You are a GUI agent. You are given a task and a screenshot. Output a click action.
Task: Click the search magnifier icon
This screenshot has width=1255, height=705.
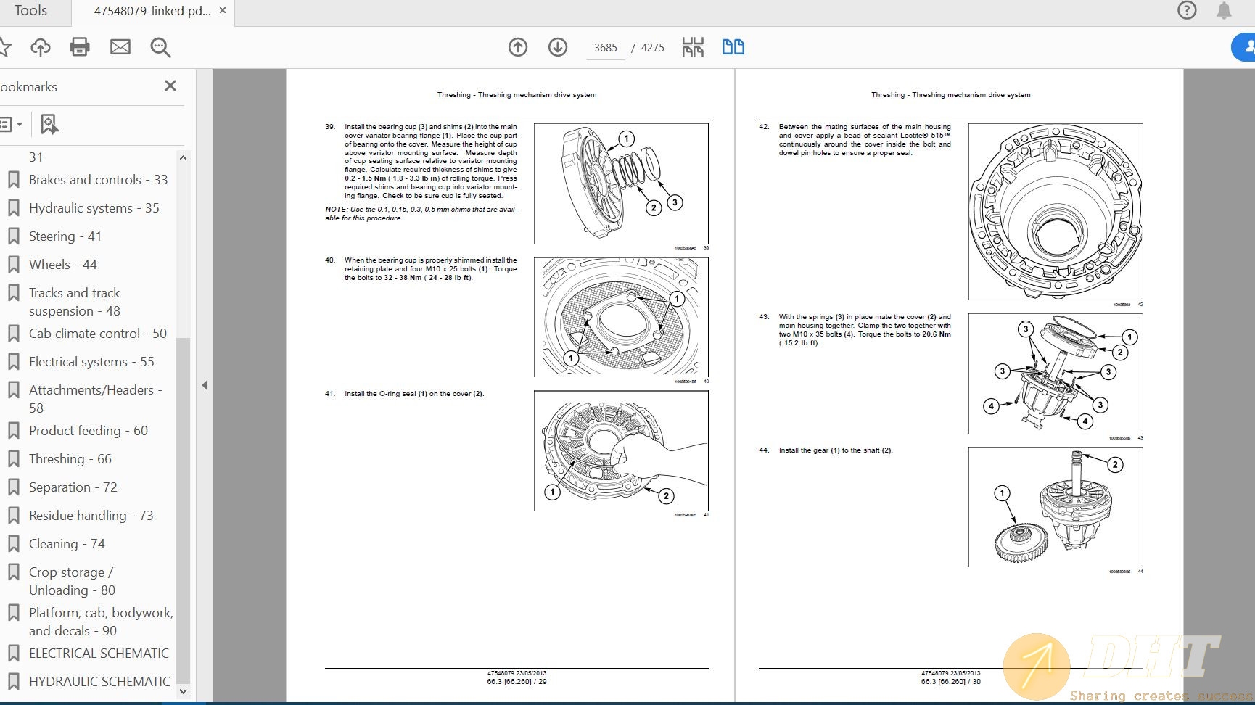[160, 47]
